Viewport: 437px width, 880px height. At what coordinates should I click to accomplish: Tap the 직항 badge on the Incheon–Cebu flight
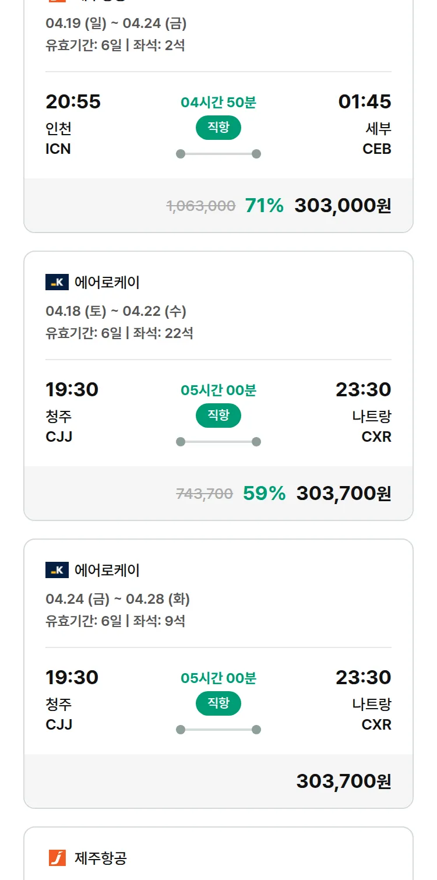pos(218,128)
